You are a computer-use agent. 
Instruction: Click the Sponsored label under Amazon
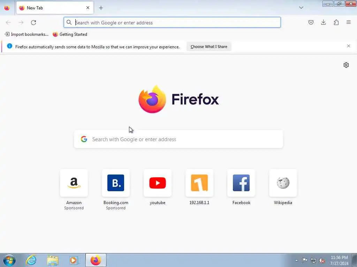coord(74,208)
